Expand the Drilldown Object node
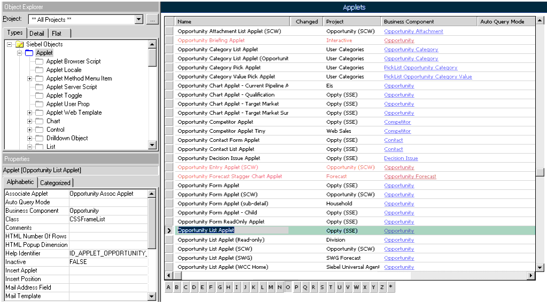The image size is (547, 304). click(30, 138)
